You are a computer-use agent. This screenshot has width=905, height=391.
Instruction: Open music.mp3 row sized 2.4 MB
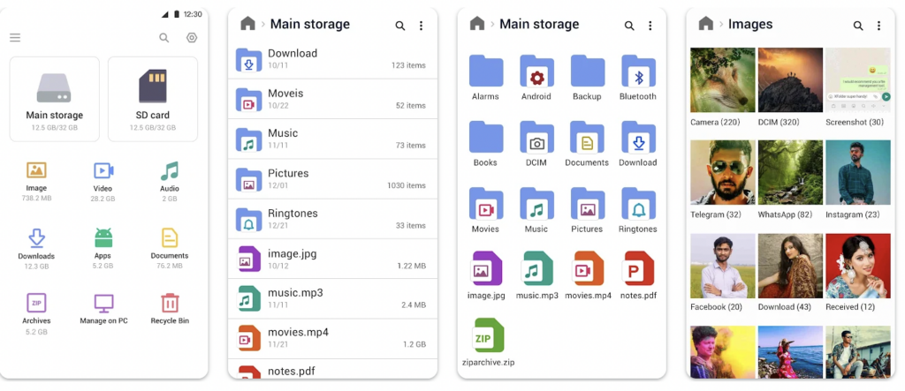[x=332, y=298]
